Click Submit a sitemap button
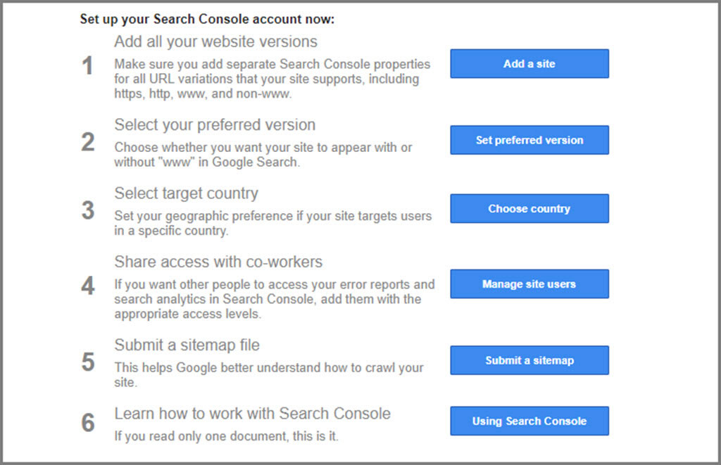 529,359
